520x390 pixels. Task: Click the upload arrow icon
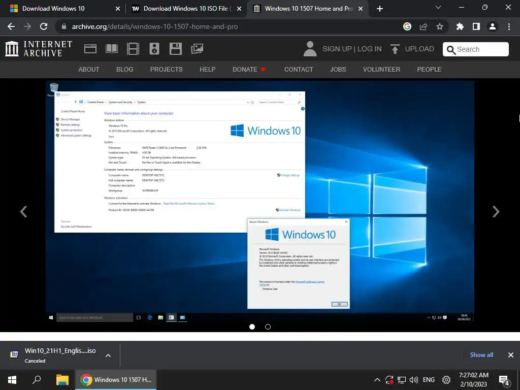pyautogui.click(x=395, y=49)
